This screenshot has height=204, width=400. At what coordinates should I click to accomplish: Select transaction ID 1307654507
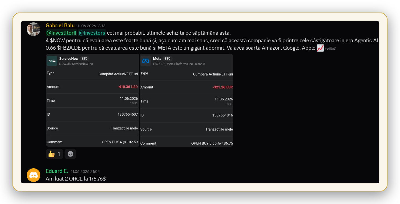pos(128,114)
